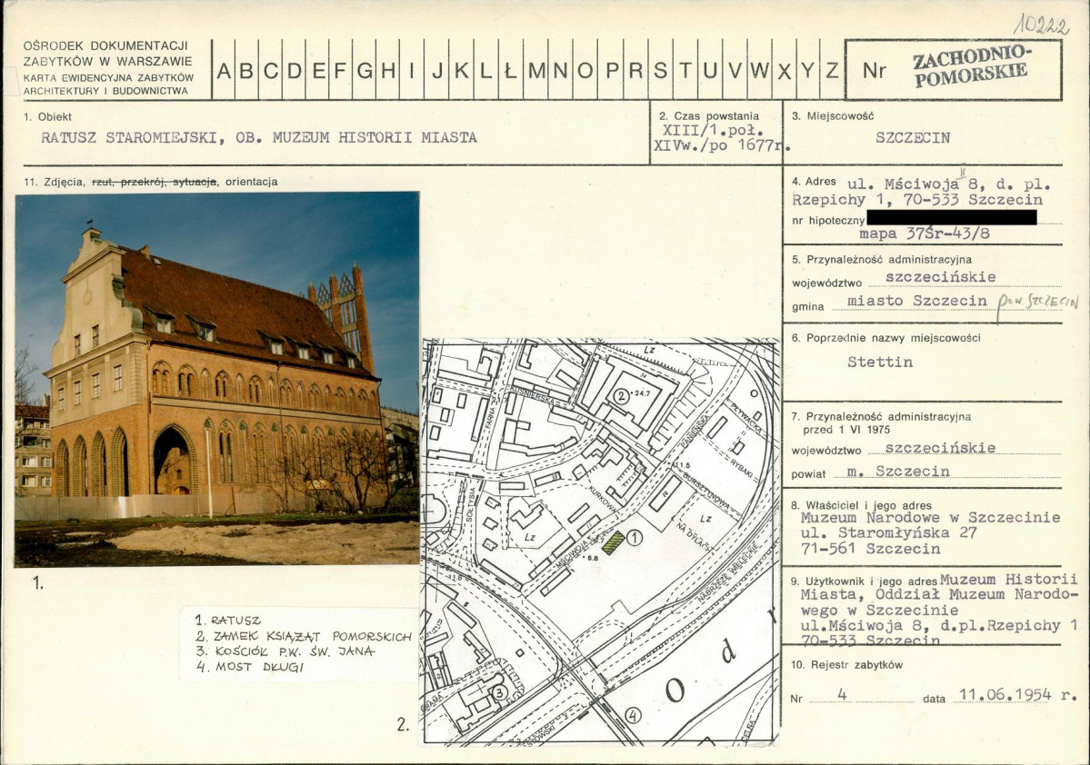This screenshot has height=765, width=1090.
Task: Select letter box A in the header row
Action: tap(224, 71)
